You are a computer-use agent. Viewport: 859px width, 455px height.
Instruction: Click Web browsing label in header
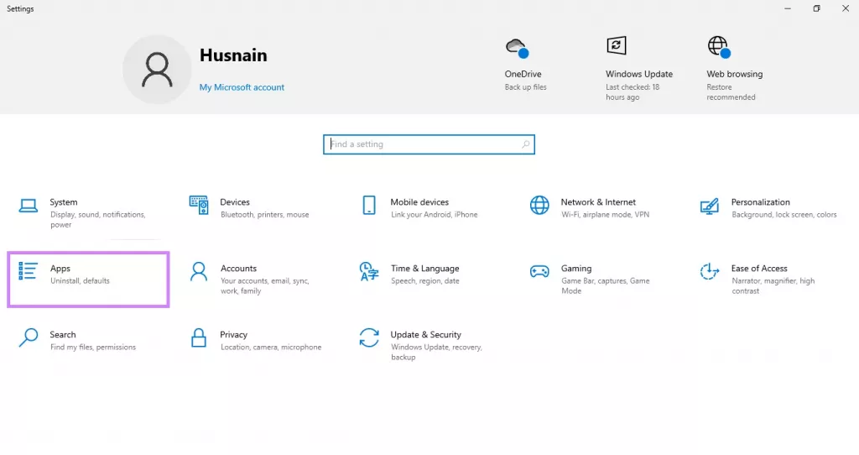click(x=735, y=74)
